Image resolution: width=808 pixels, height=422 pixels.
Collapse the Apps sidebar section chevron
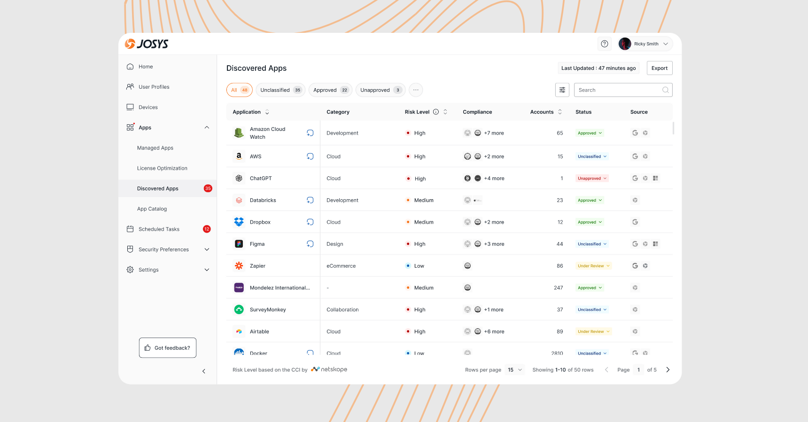(x=207, y=128)
